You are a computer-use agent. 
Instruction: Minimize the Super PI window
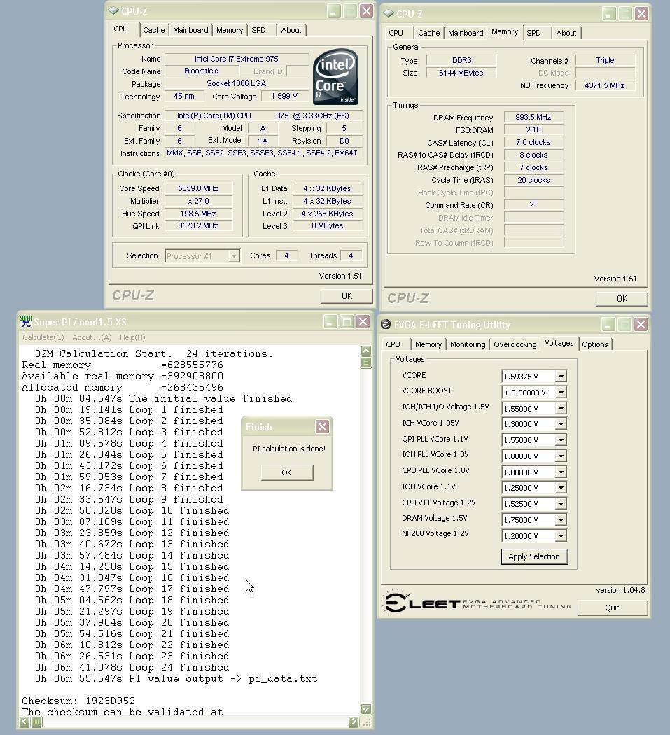pyautogui.click(x=330, y=321)
